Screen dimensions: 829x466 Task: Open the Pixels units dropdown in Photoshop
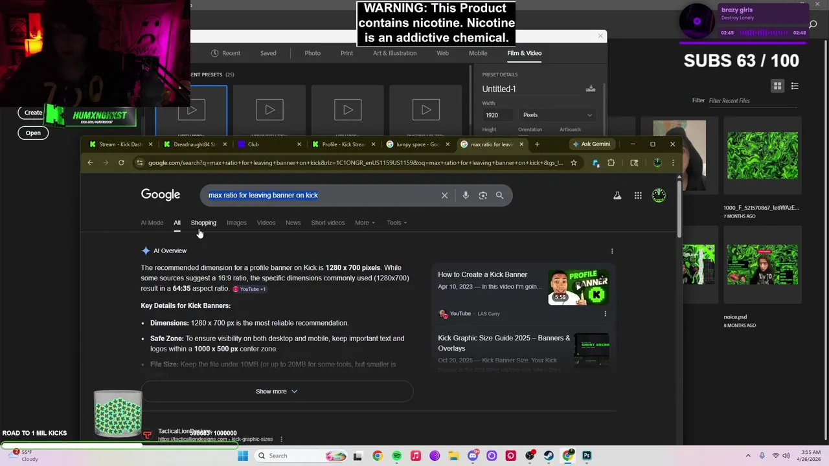click(557, 115)
